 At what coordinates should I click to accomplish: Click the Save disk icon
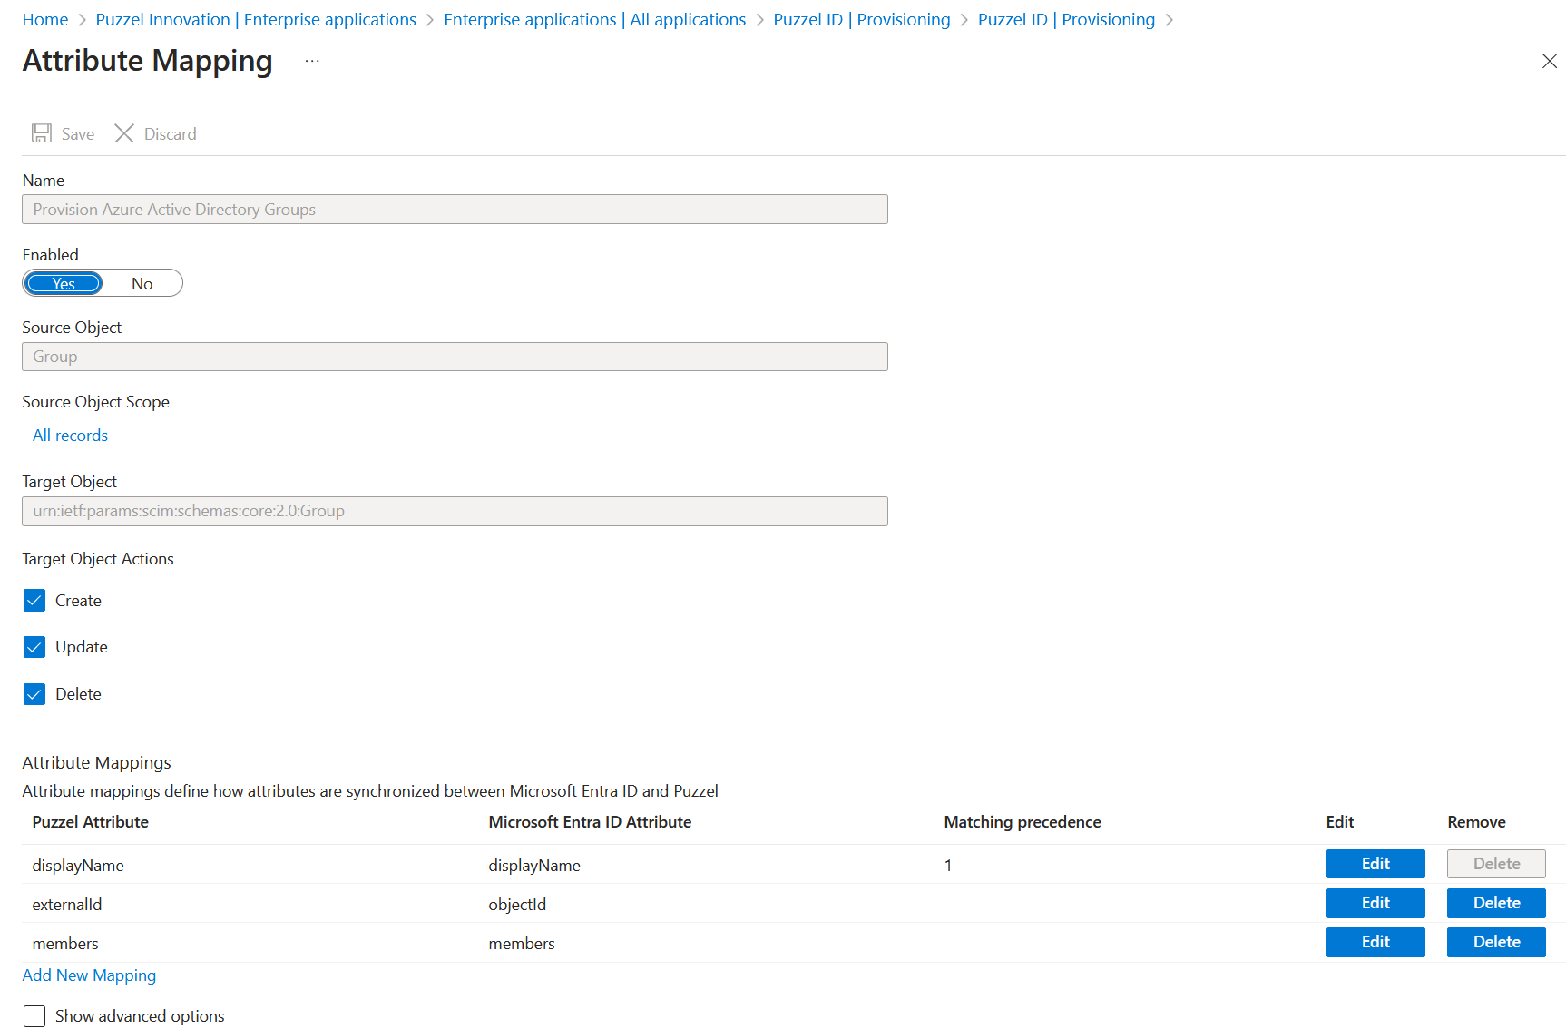(42, 133)
